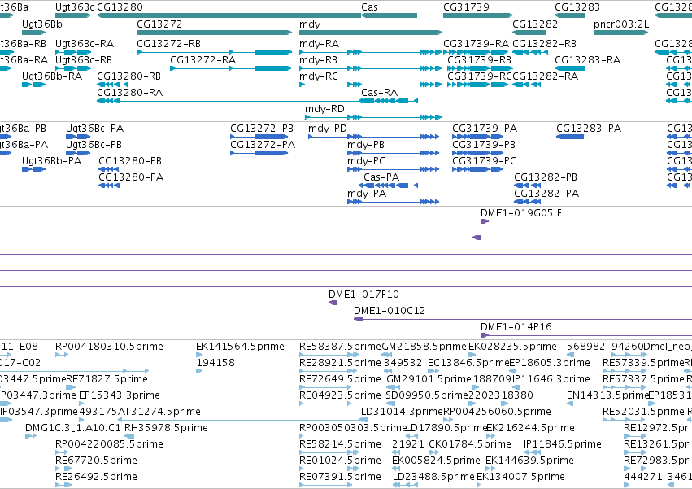This screenshot has height=489, width=692.
Task: Select the CG13280 gene label
Action: click(x=120, y=7)
